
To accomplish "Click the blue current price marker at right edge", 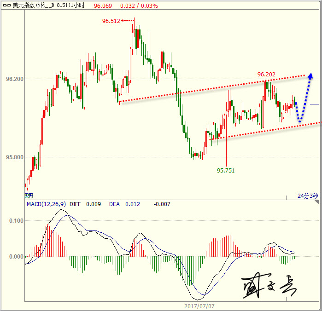I will 314,104.
